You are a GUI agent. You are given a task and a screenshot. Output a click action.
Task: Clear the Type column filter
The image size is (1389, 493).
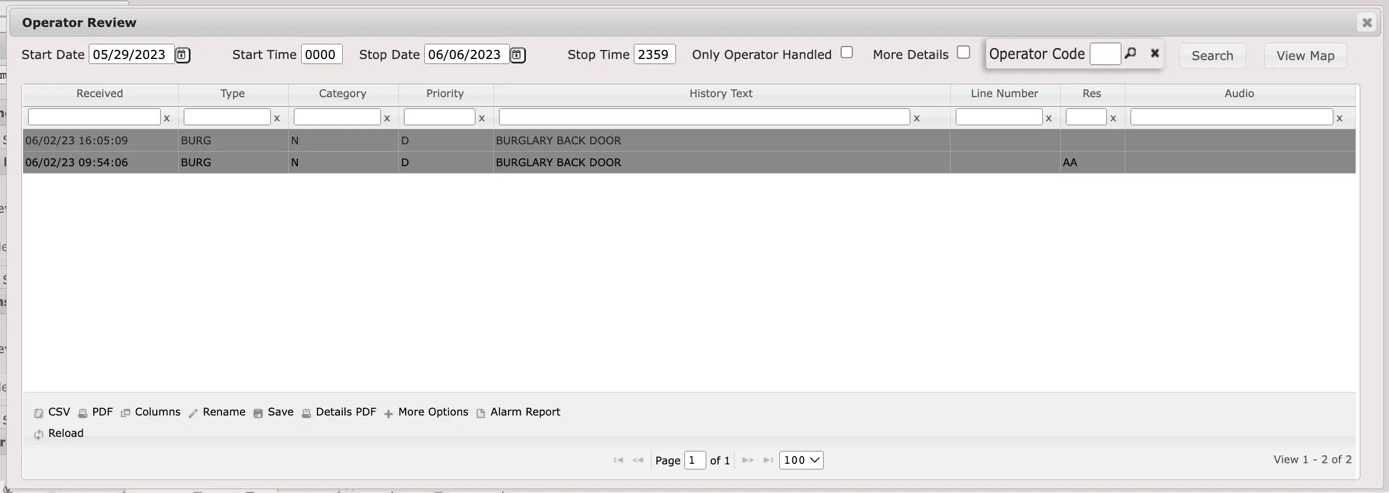pyautogui.click(x=276, y=118)
